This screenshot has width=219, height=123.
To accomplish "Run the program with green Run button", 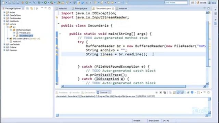I will coord(45,2).
